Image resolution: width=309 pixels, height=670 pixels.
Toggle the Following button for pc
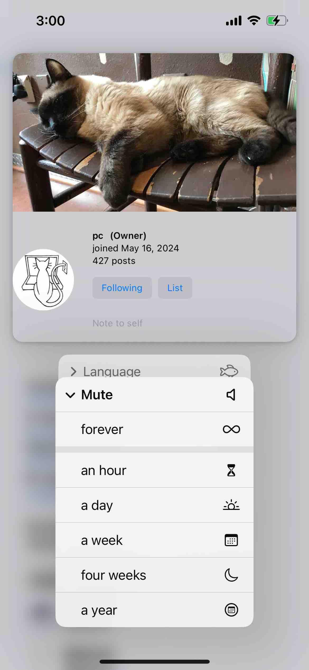pyautogui.click(x=122, y=288)
